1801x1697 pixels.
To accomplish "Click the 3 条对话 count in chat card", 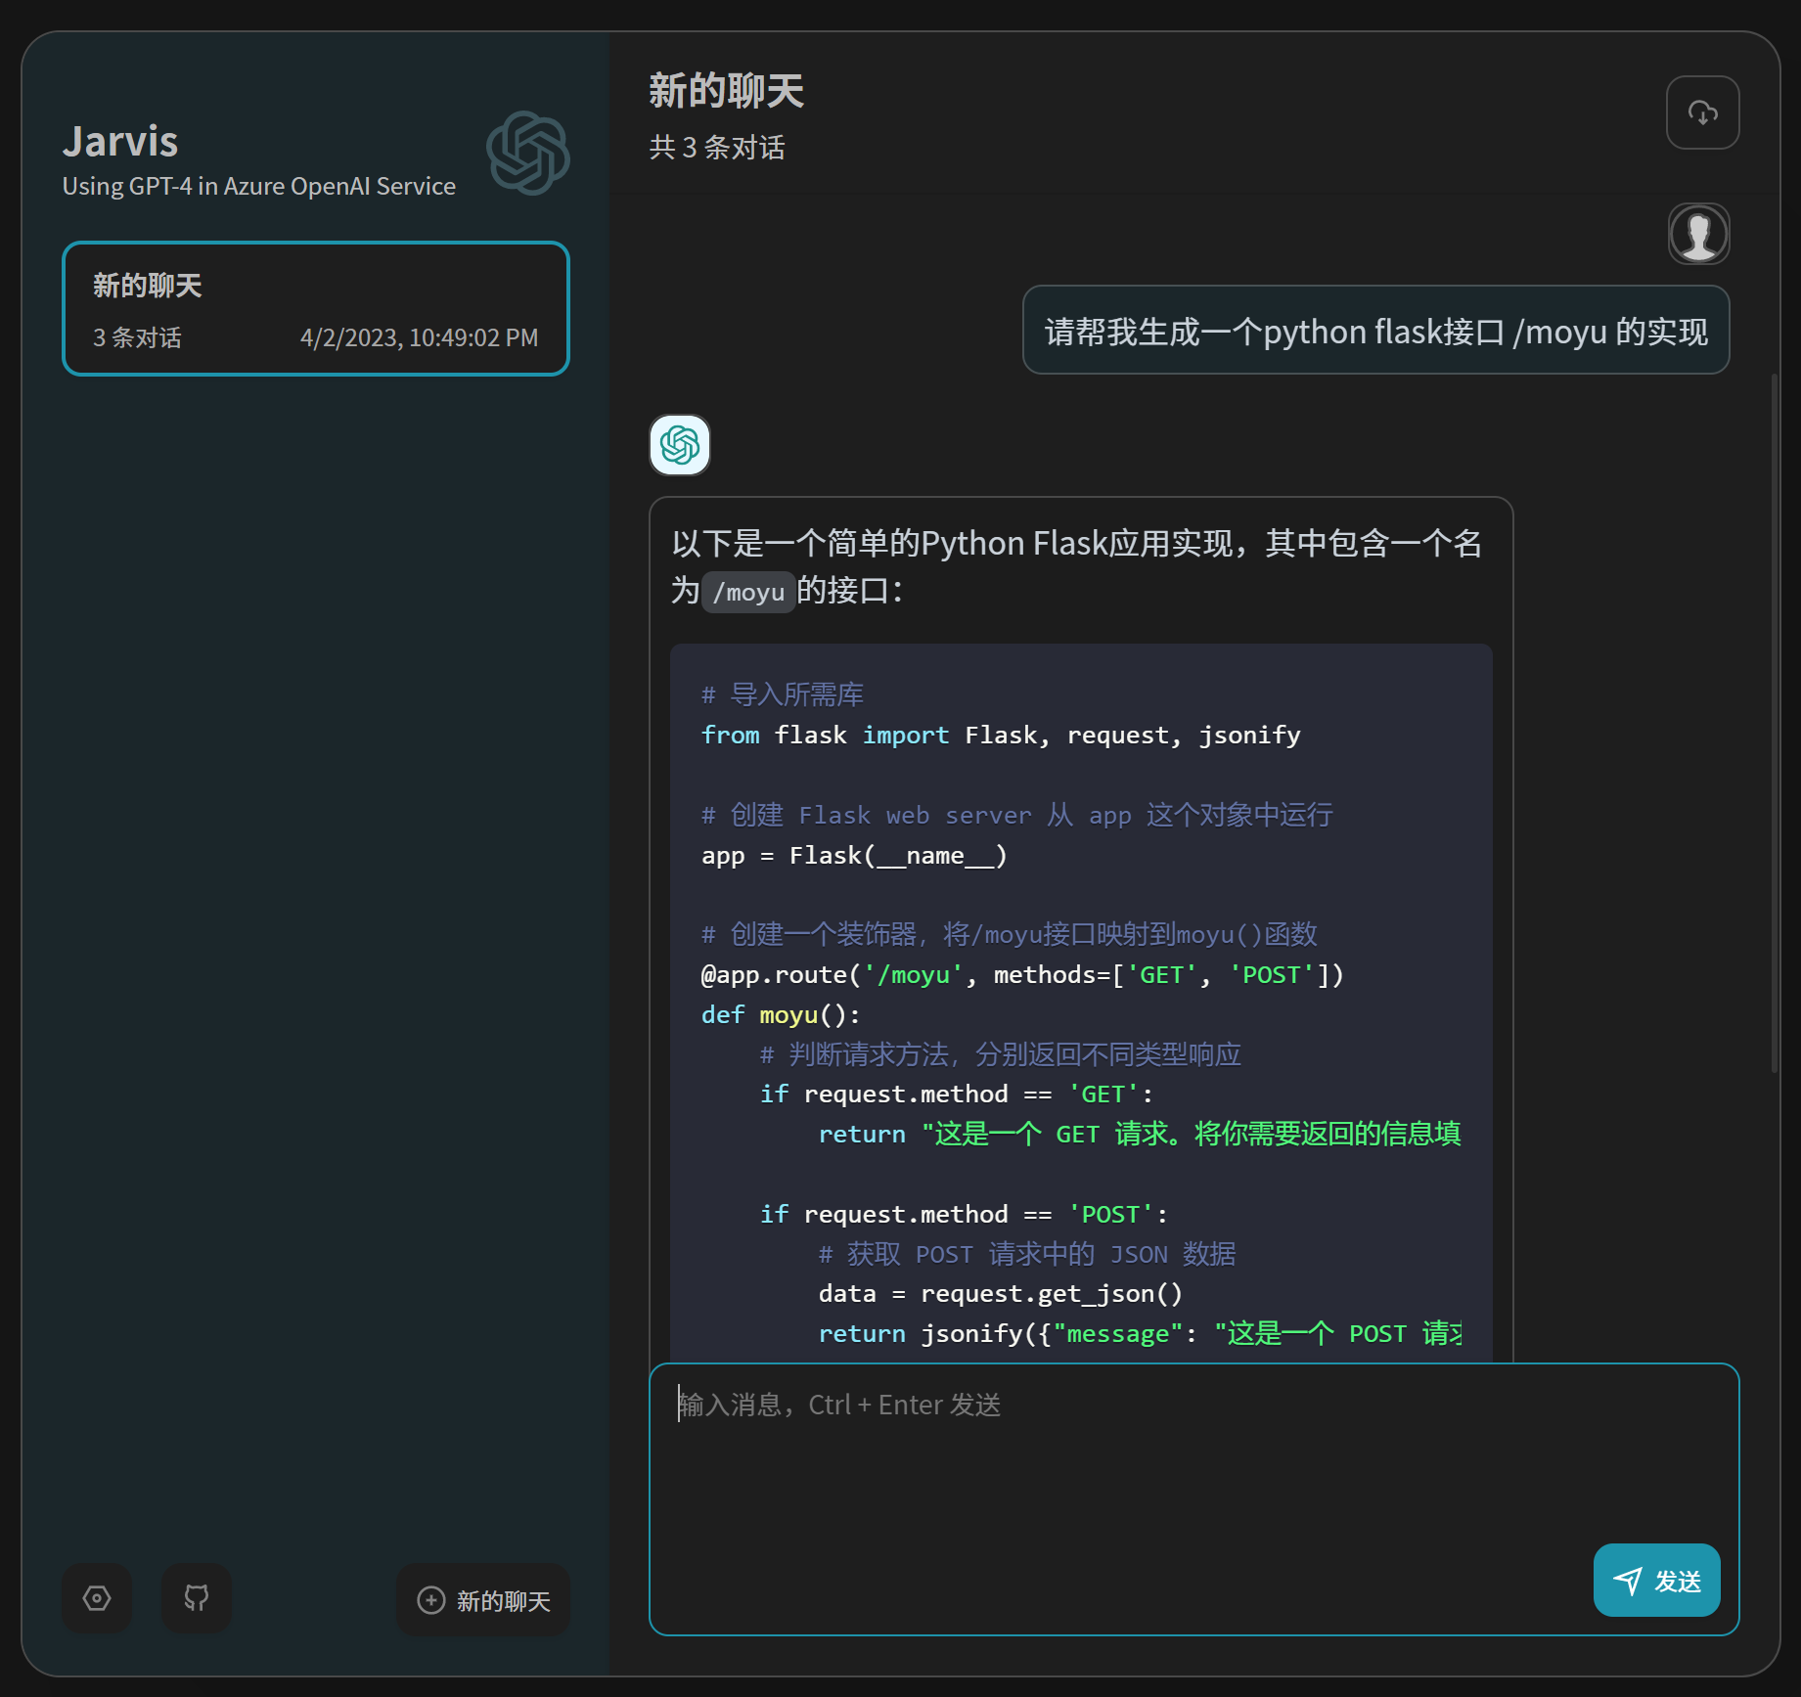I will 137,337.
